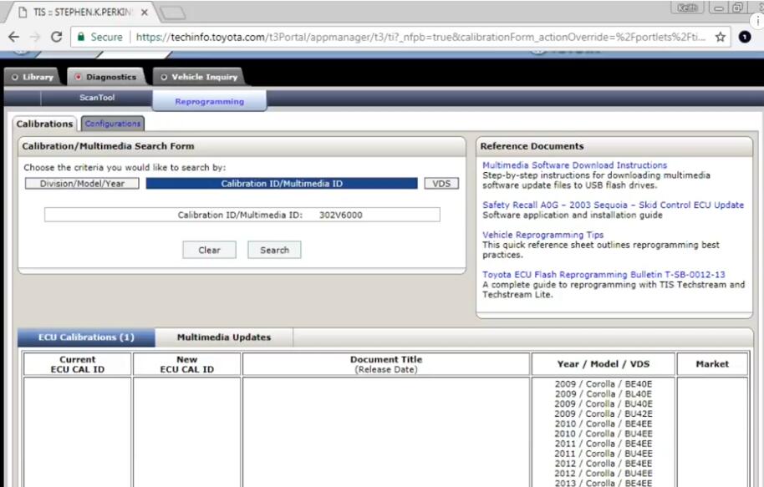Click the green Secure padlock icon
Viewport: 764px width, 487px height.
click(x=81, y=37)
